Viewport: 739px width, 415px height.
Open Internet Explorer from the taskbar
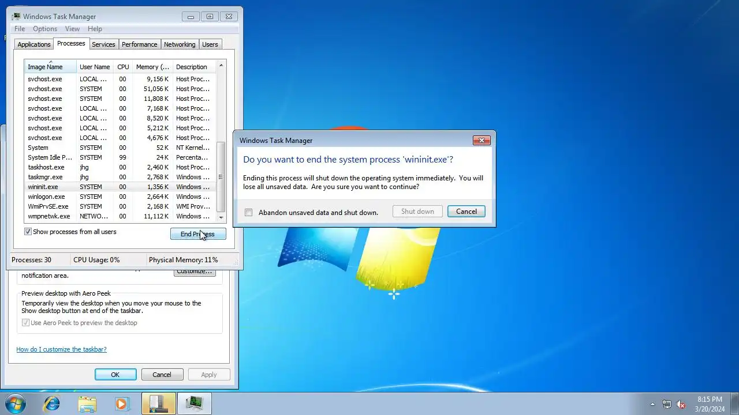(x=52, y=403)
